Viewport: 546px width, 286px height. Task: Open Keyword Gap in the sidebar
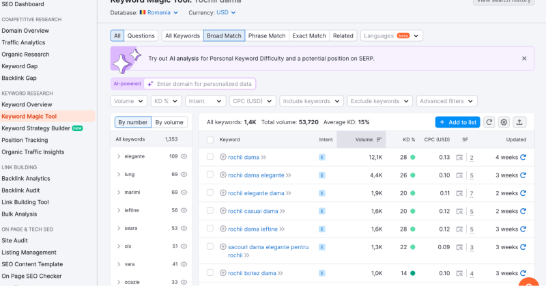pyautogui.click(x=20, y=66)
